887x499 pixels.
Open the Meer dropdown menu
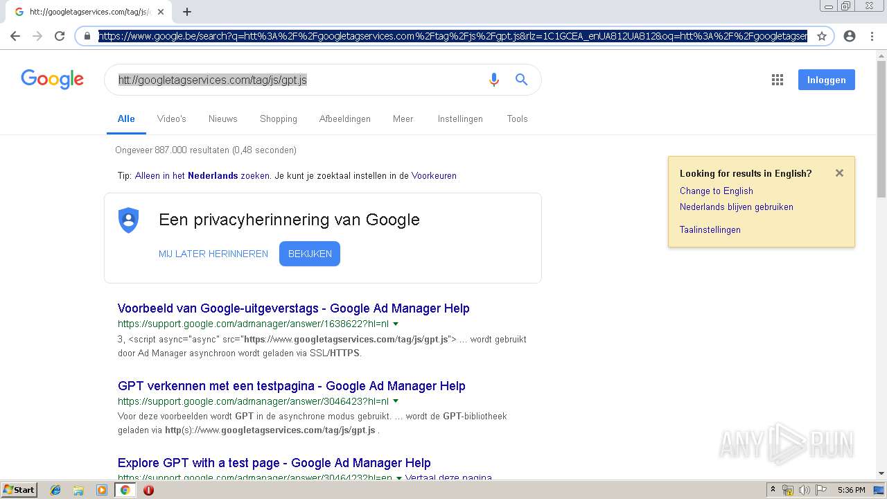pyautogui.click(x=403, y=119)
